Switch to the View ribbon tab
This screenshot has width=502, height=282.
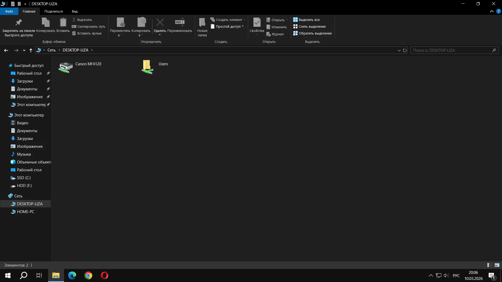pos(75,11)
